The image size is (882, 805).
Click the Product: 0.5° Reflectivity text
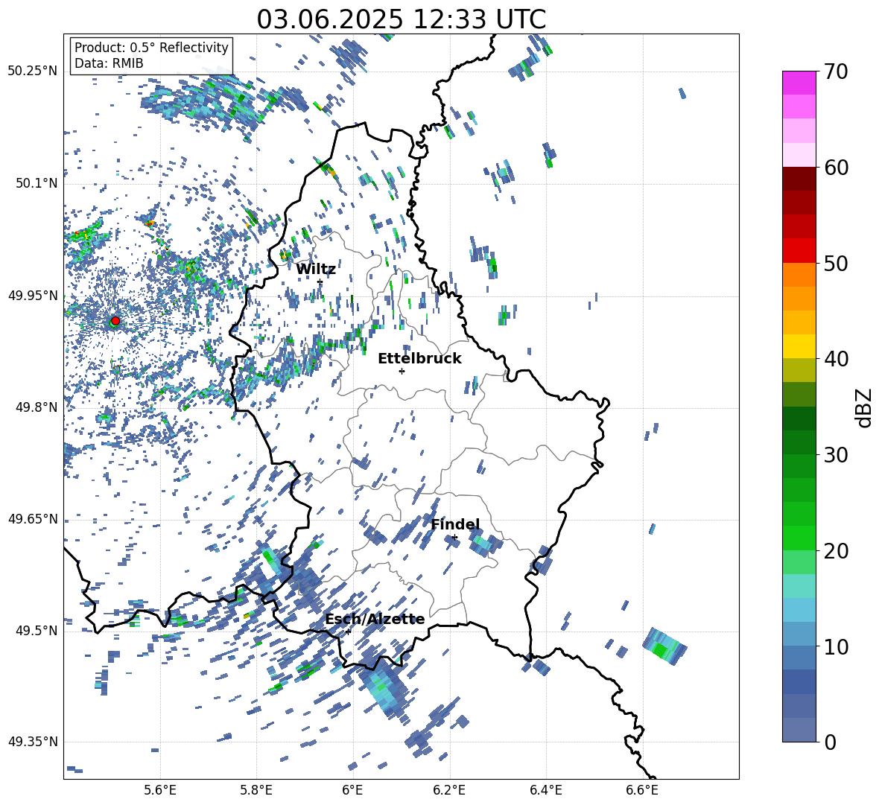151,48
